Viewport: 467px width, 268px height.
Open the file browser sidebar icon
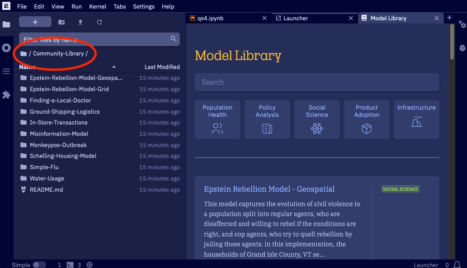pos(6,24)
